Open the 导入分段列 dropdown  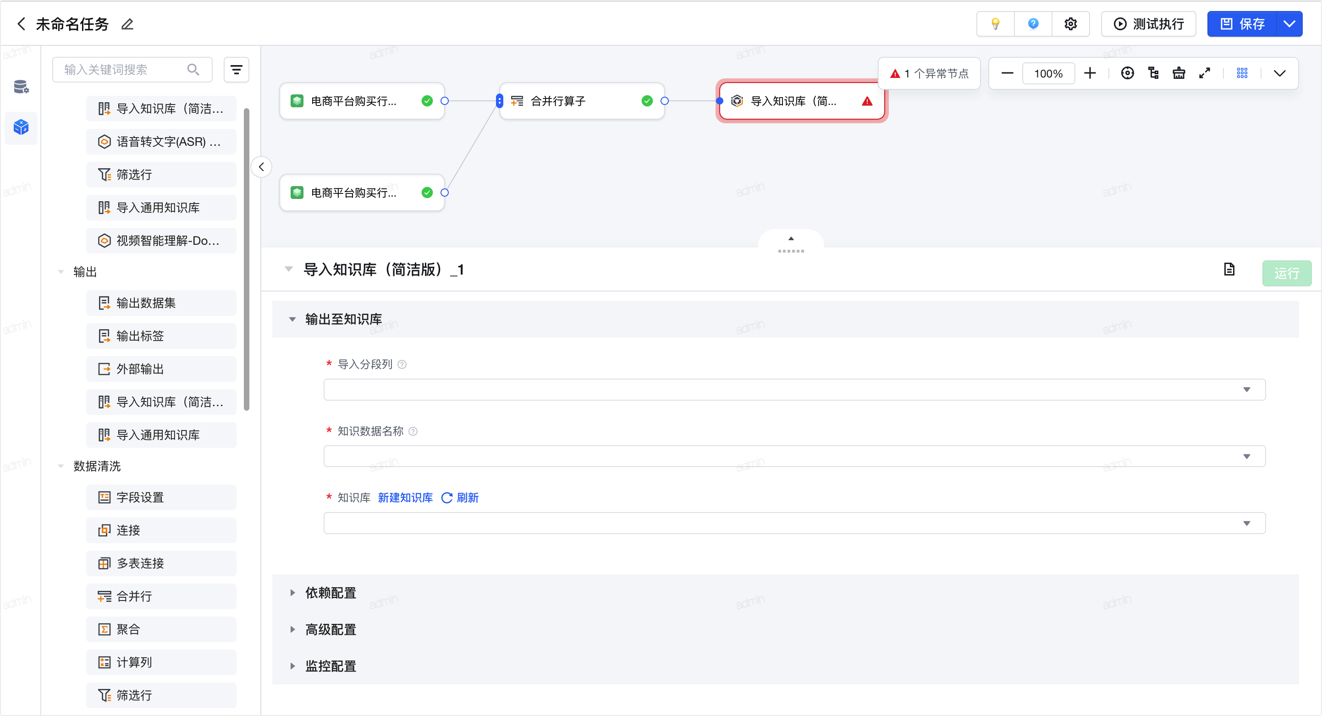pos(794,390)
